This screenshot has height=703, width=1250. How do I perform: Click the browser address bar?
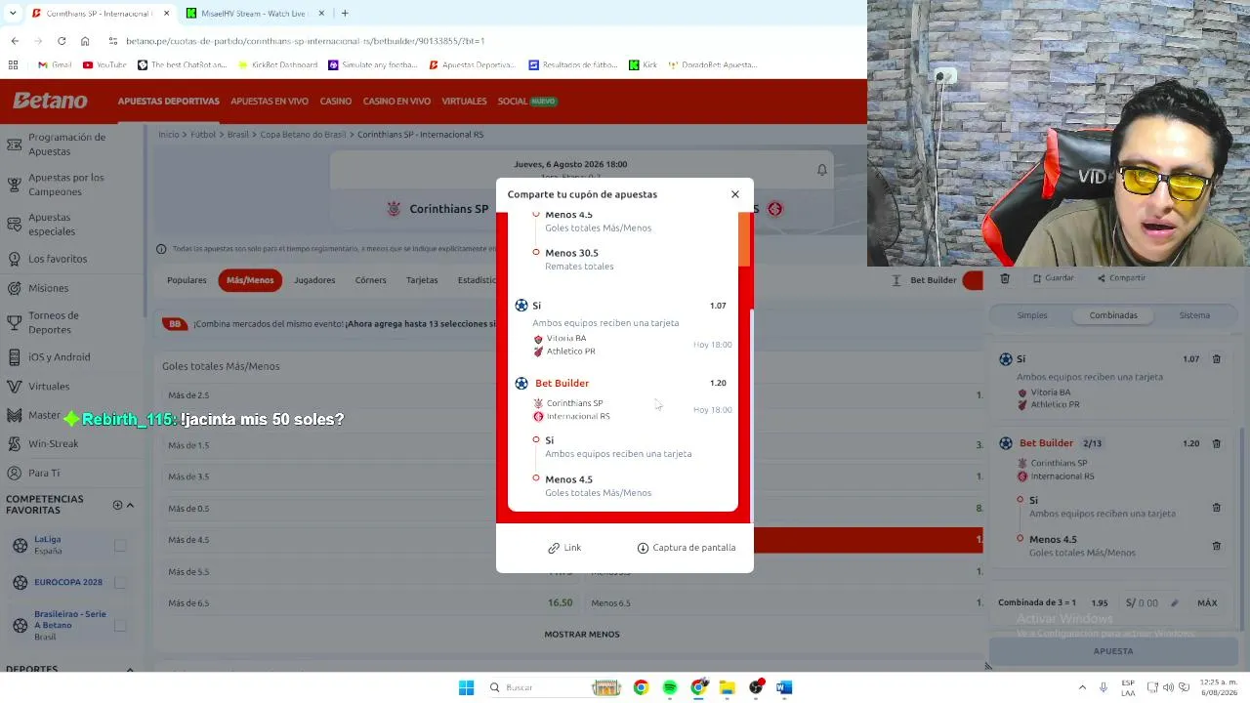305,41
